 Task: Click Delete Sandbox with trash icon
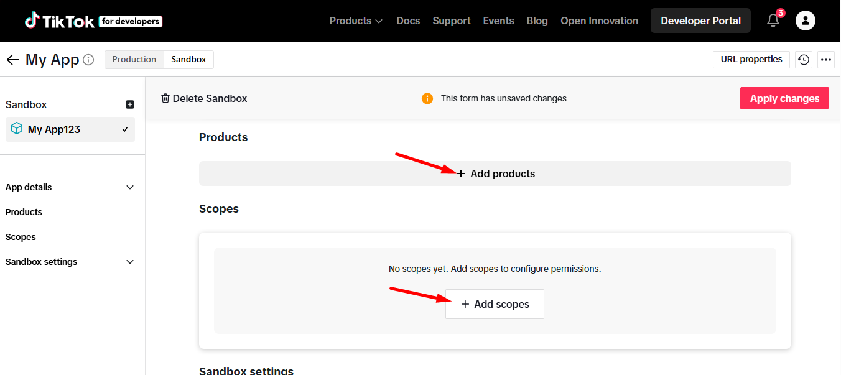coord(204,98)
